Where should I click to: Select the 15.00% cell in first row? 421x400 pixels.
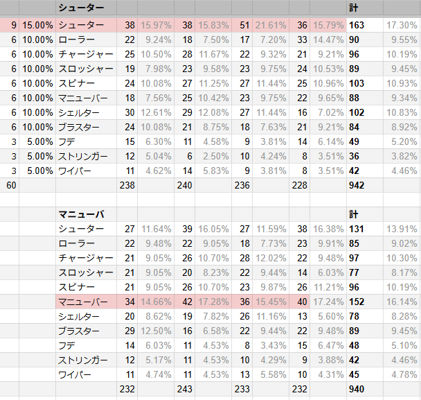[37, 25]
